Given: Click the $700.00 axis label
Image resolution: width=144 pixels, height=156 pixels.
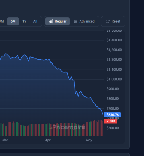Looking at the screenshot, I should pyautogui.click(x=113, y=108).
